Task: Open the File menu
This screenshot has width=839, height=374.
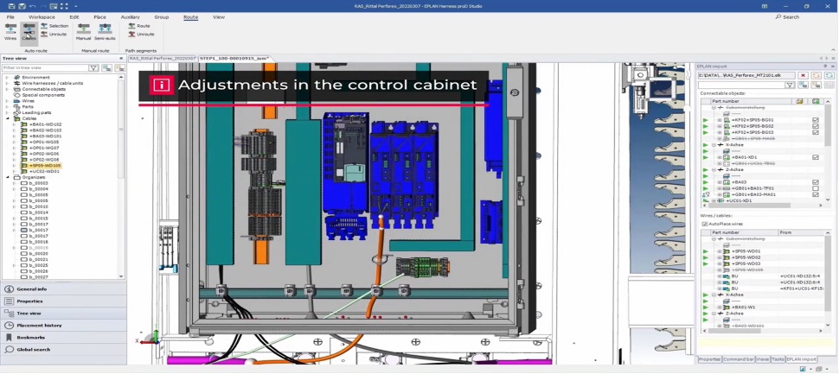Action: (x=10, y=17)
